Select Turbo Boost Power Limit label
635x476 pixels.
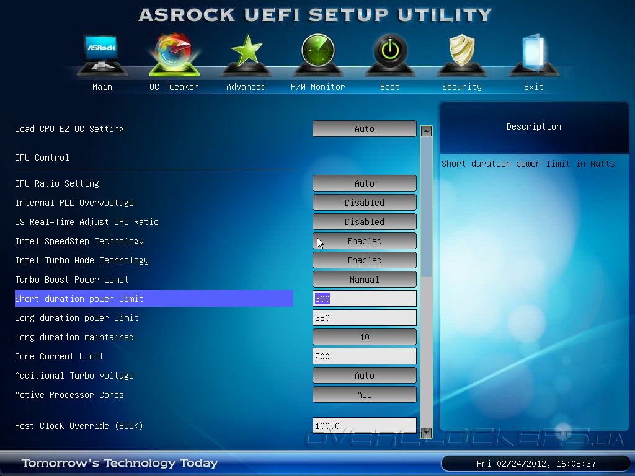(72, 280)
